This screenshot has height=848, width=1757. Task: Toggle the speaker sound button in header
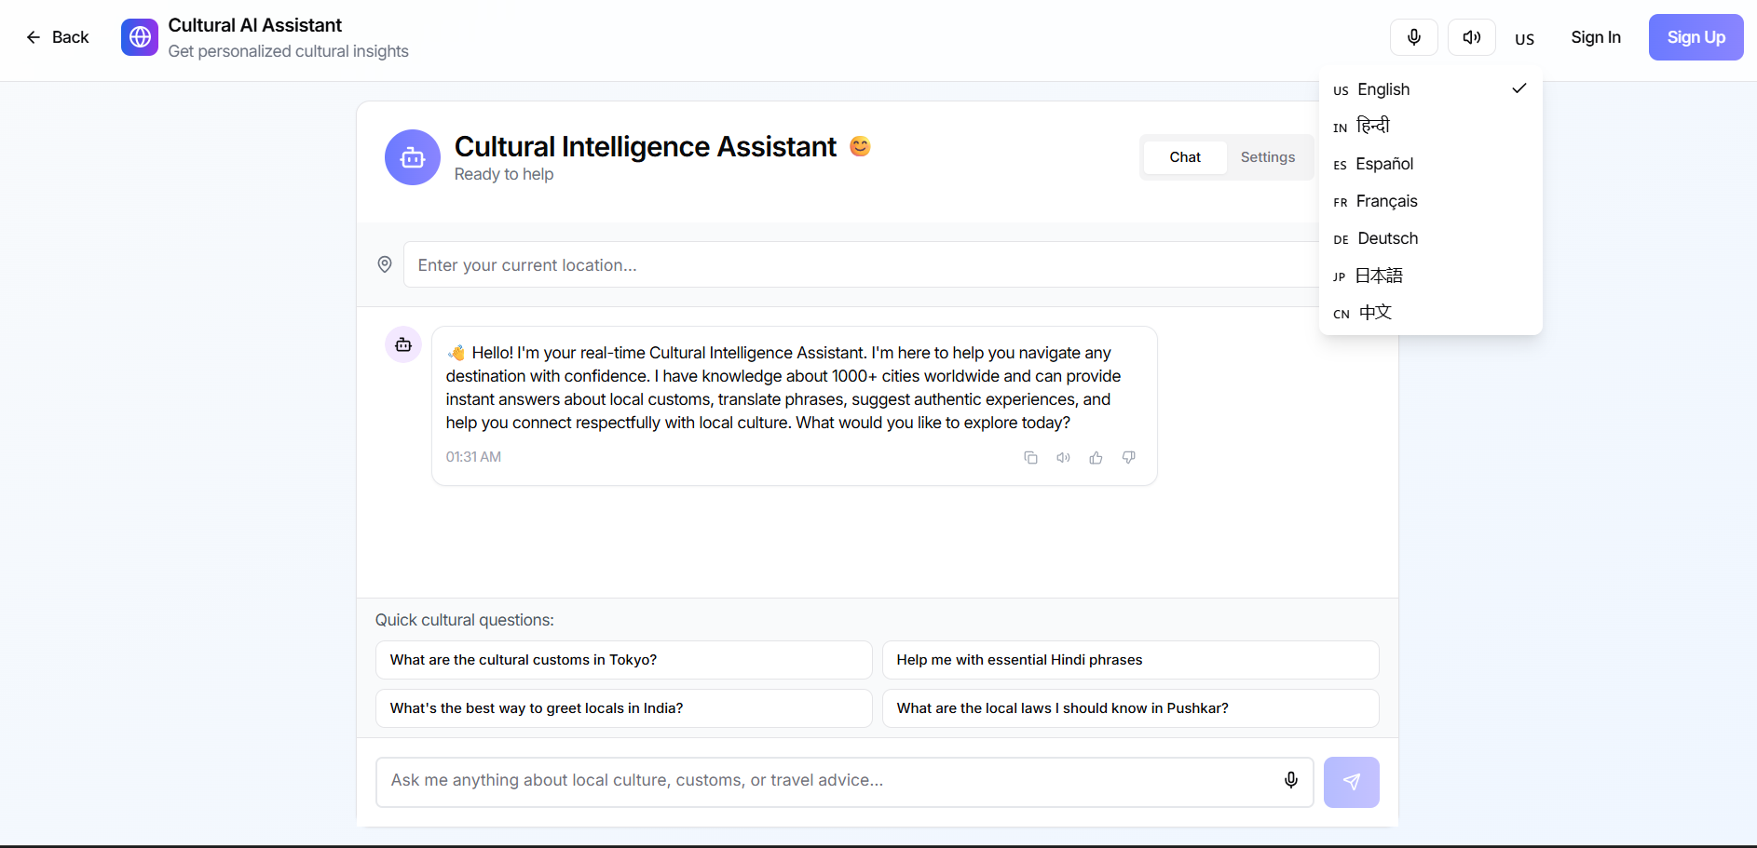point(1471,37)
